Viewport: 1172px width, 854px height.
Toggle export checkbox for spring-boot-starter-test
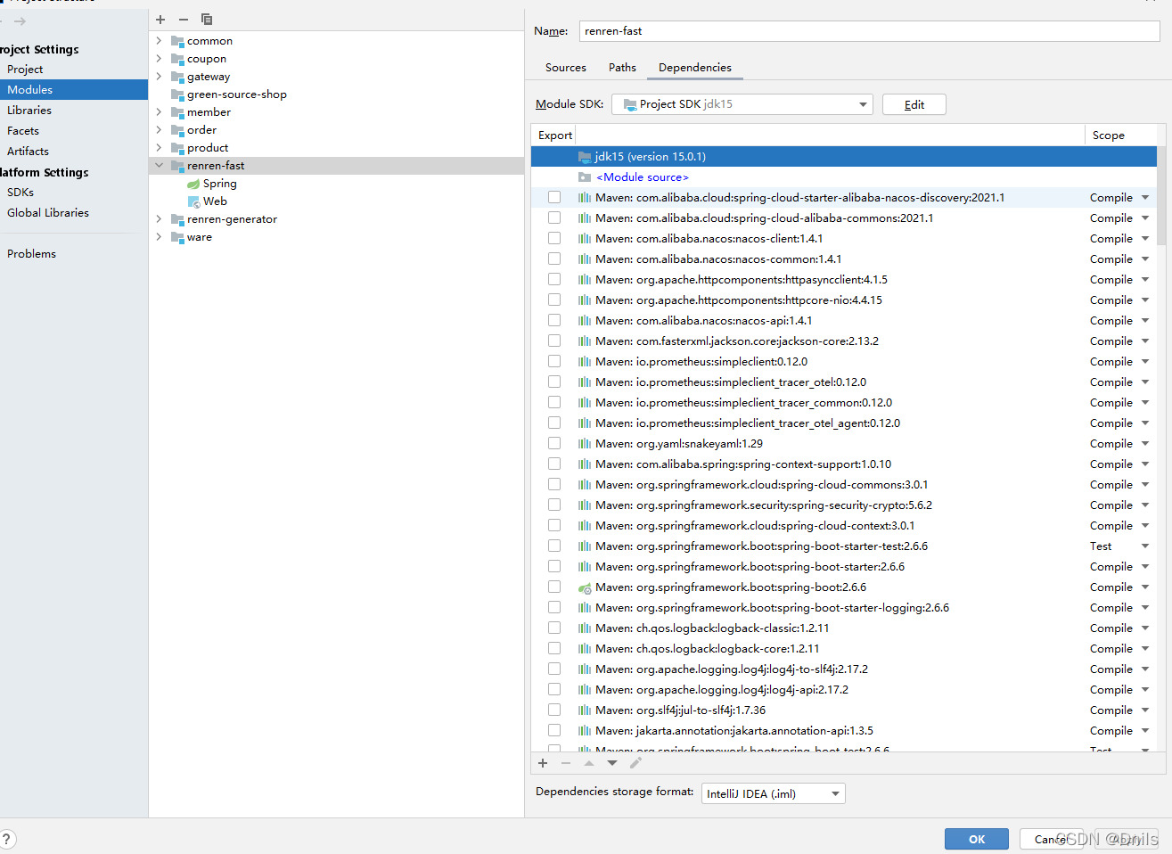(554, 546)
